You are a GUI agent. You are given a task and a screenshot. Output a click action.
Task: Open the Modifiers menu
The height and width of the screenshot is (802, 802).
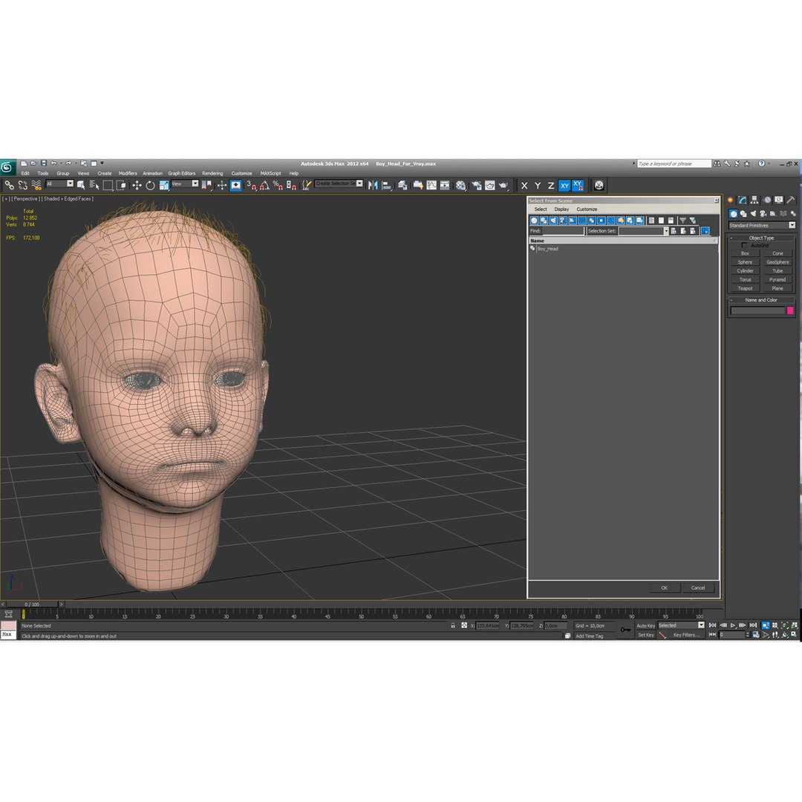[x=128, y=173]
